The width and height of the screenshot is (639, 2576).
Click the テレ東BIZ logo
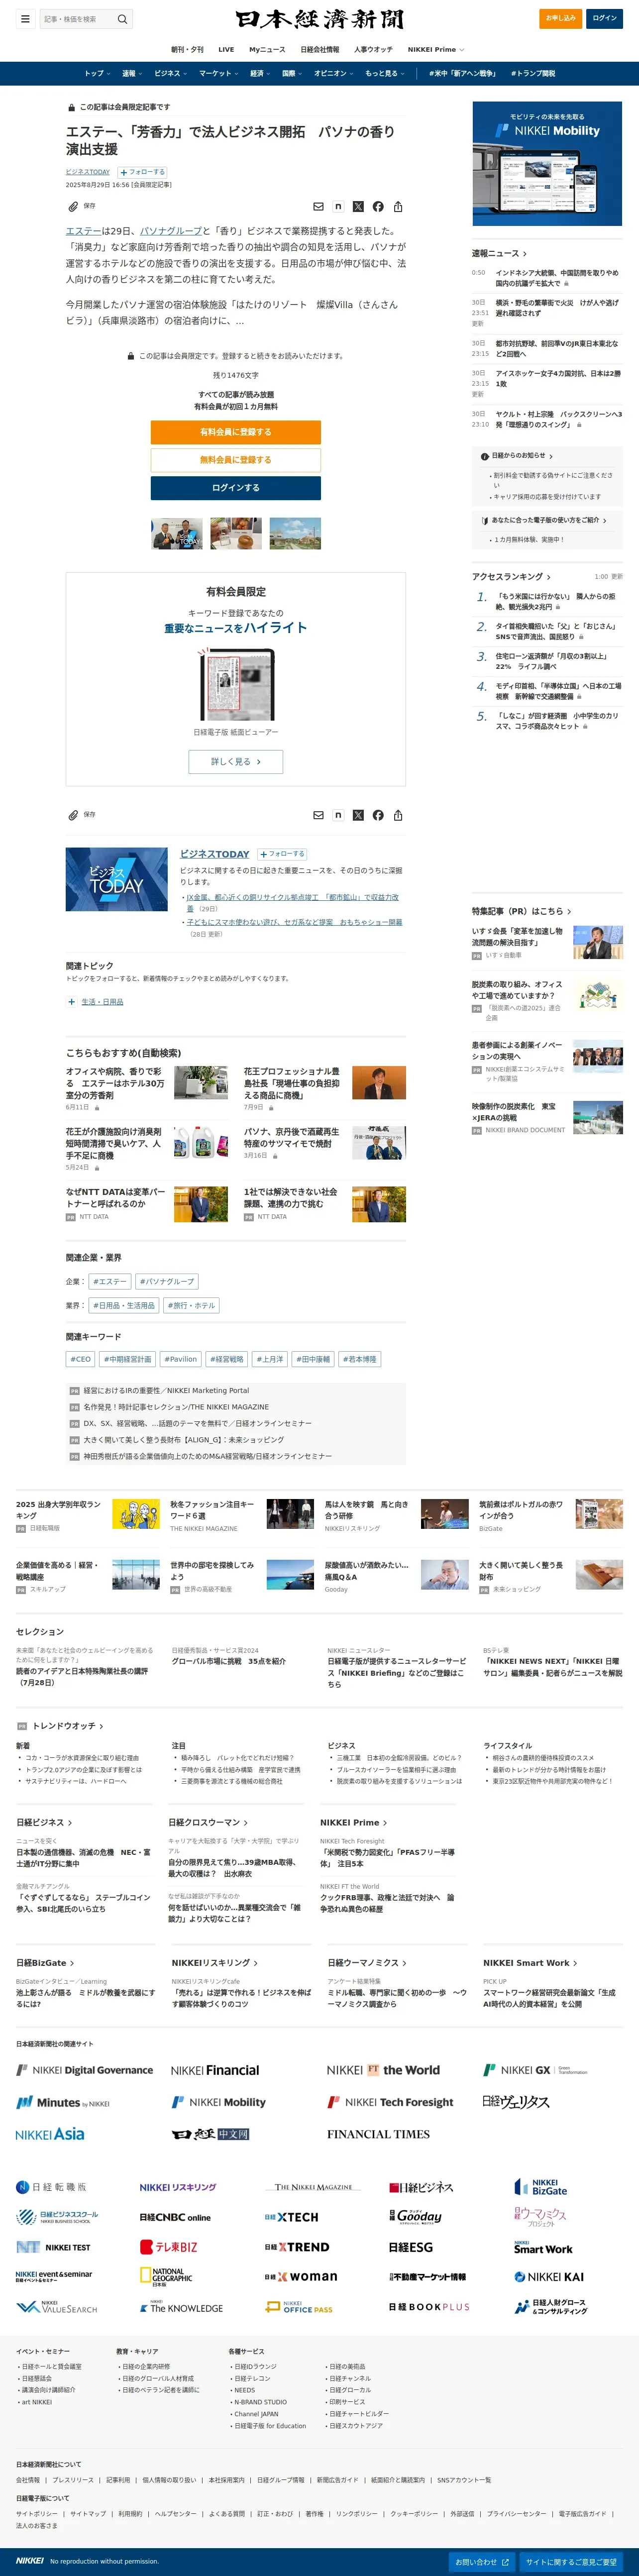(x=168, y=2247)
